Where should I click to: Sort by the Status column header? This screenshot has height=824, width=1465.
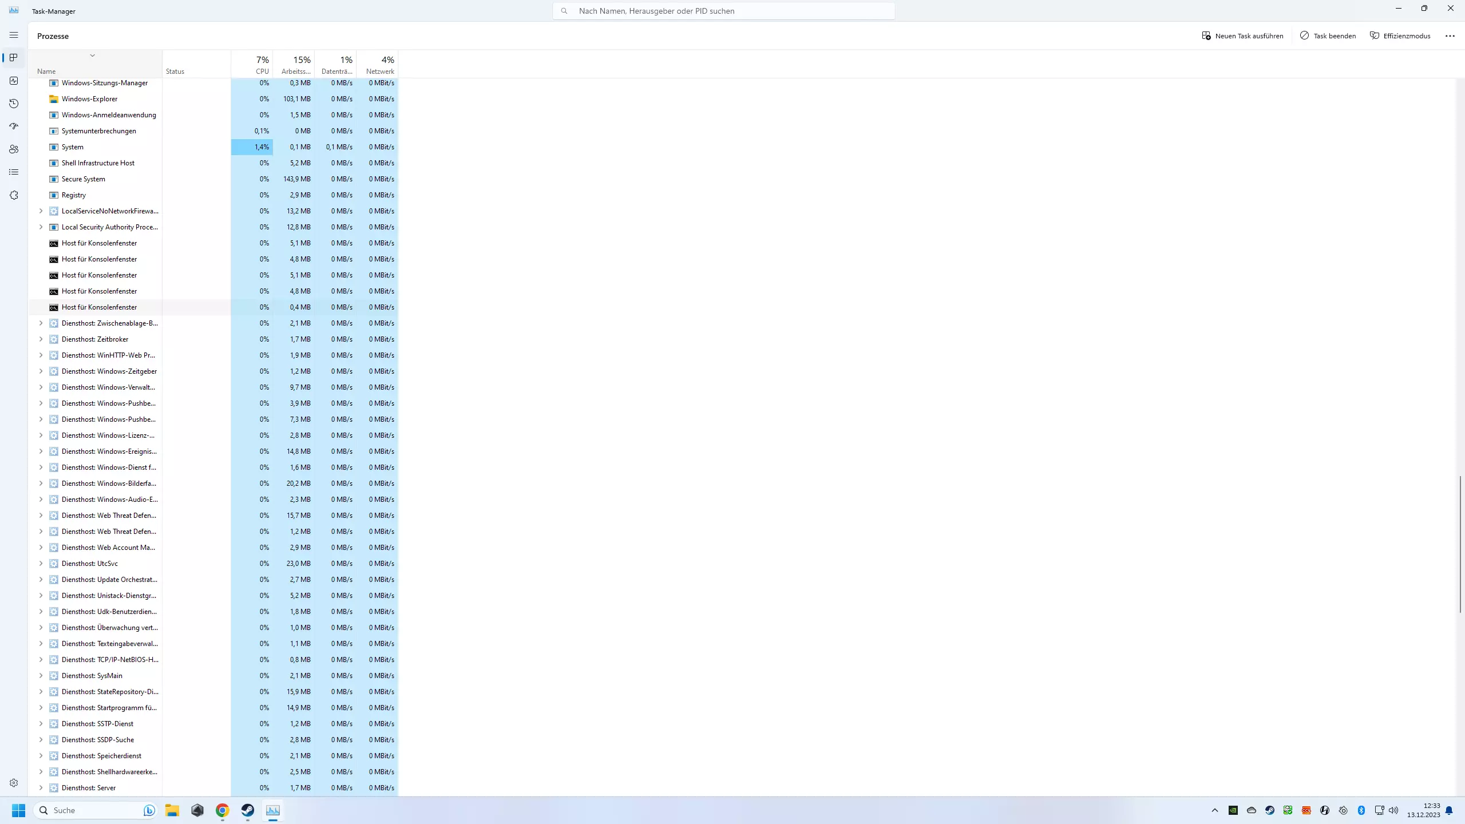[196, 64]
